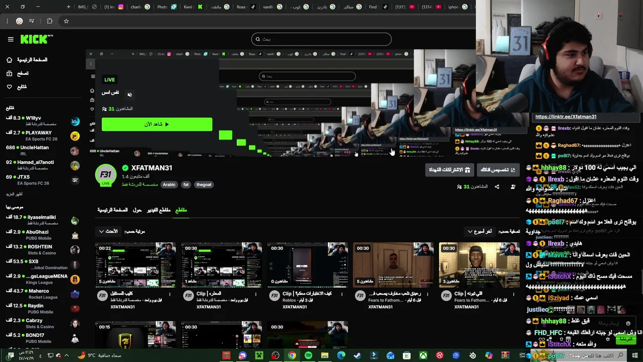Unmute the live stream preview

[x=130, y=95]
